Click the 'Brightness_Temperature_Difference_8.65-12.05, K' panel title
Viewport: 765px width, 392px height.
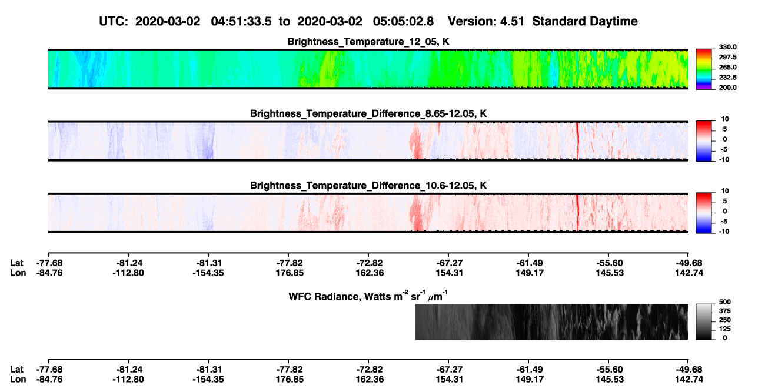tap(368, 113)
